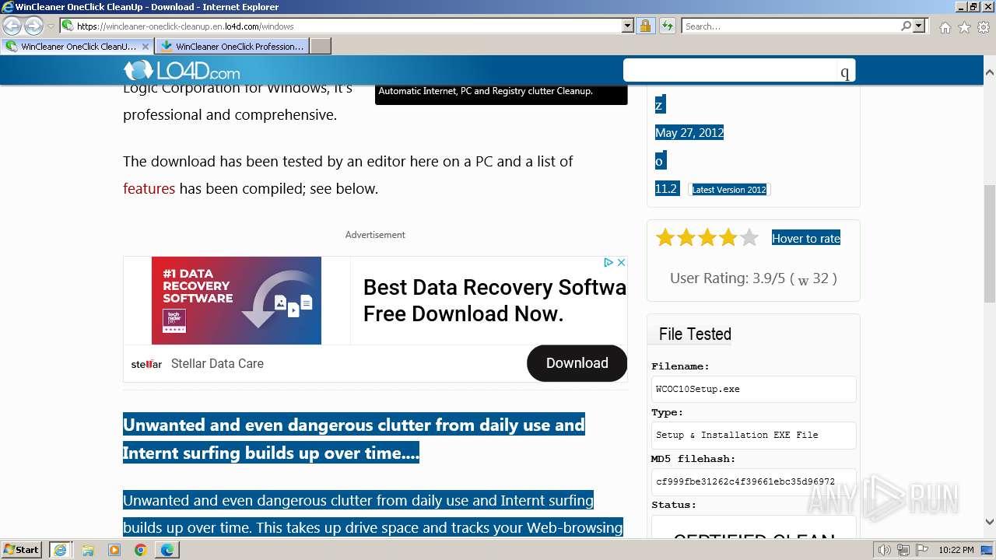The width and height of the screenshot is (996, 560).
Task: Click the site search magnifier button
Action: pos(845,72)
